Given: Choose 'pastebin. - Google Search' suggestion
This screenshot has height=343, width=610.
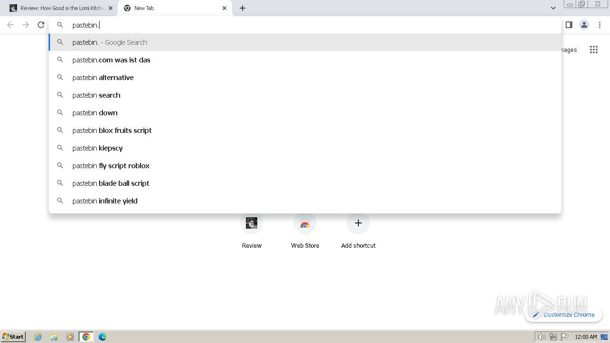Looking at the screenshot, I should pos(305,42).
